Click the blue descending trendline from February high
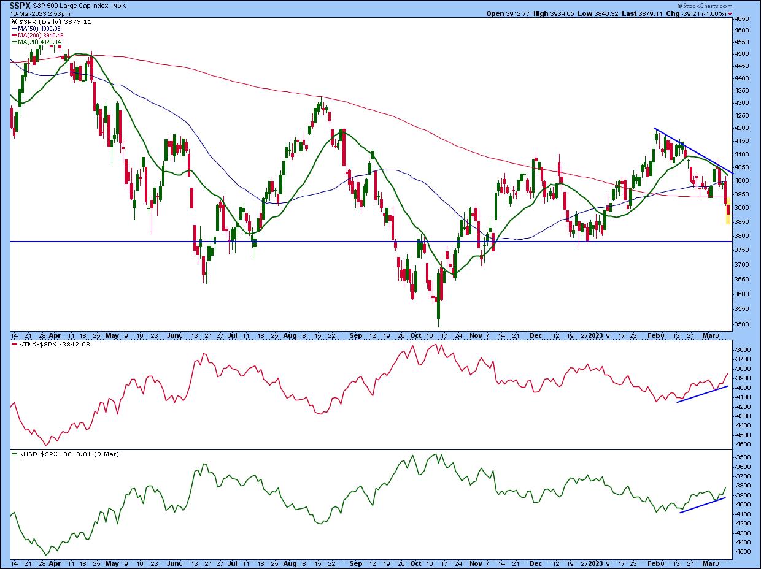This screenshot has width=761, height=569. 692,150
